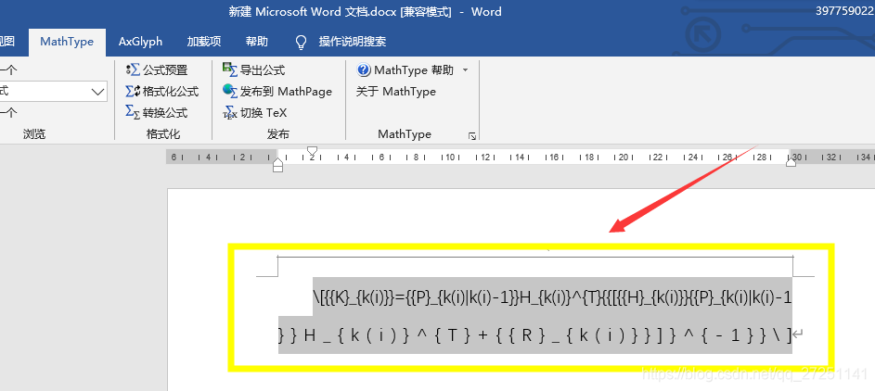Image resolution: width=875 pixels, height=391 pixels.
Task: Click the 格式化公式 icon
Action: [133, 92]
